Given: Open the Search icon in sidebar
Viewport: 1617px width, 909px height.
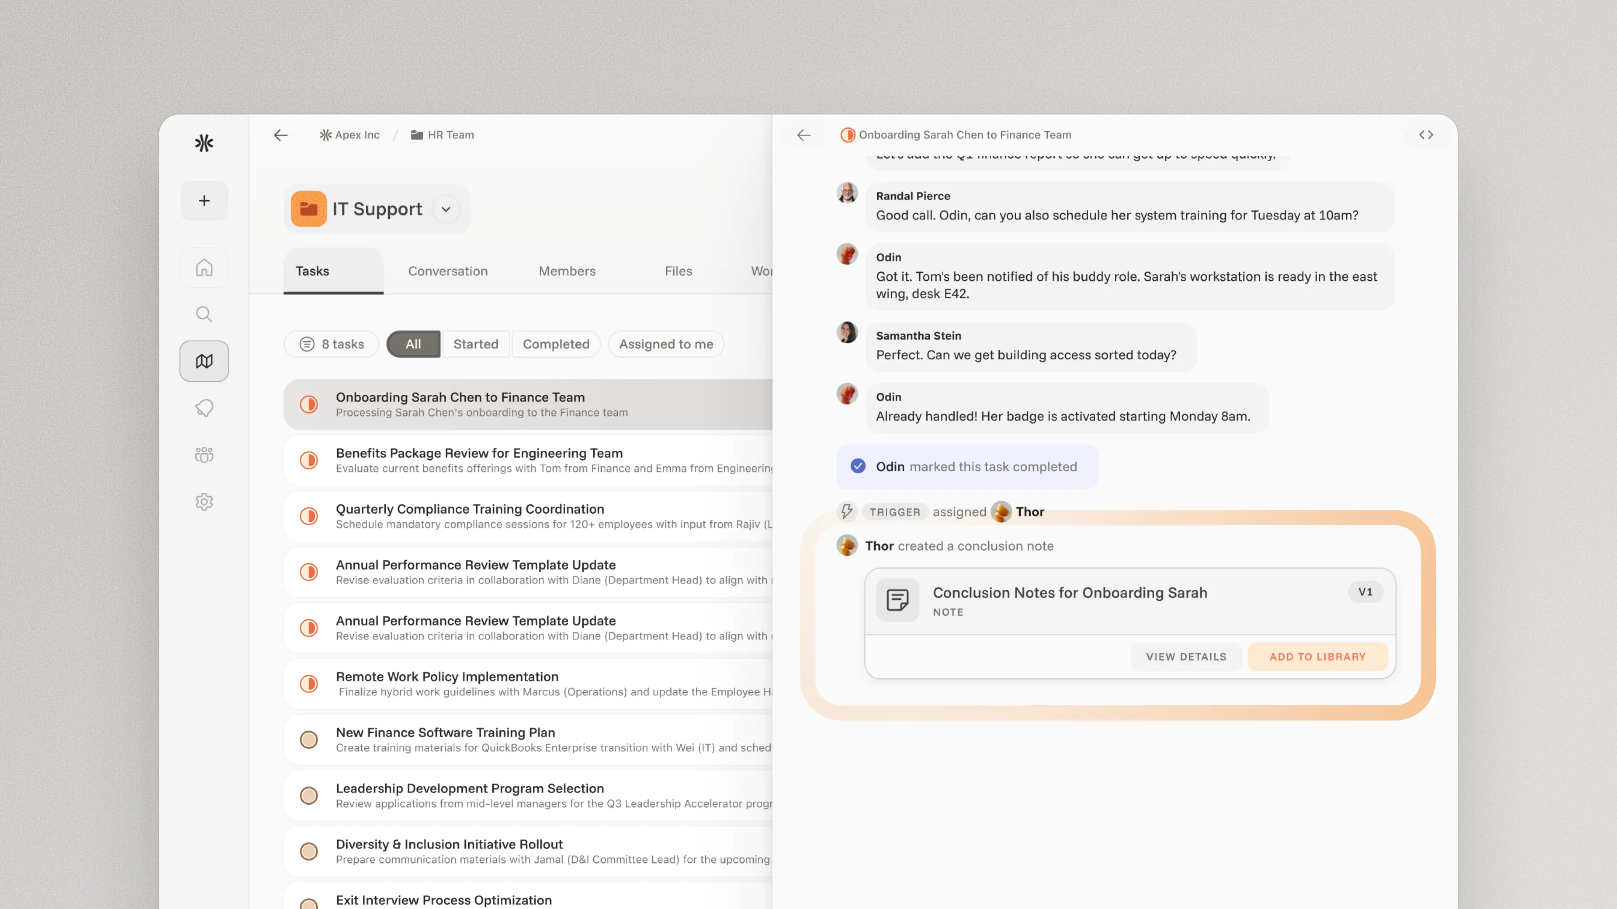Looking at the screenshot, I should [204, 314].
